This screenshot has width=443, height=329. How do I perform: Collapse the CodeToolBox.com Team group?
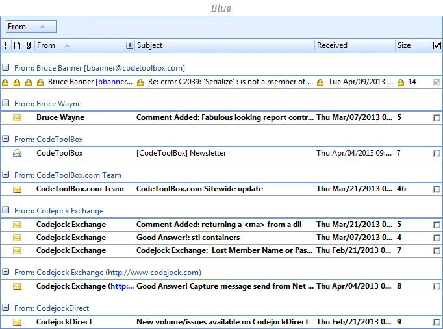coord(6,175)
